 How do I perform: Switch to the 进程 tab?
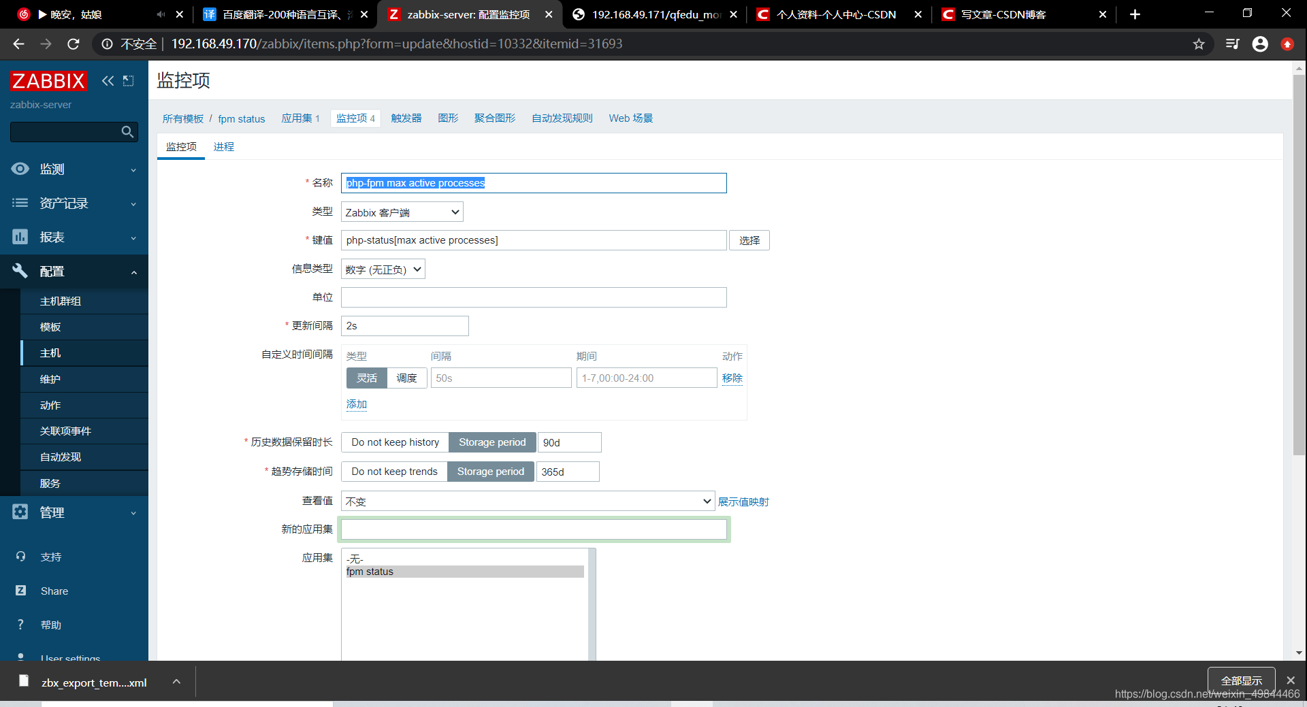(223, 147)
